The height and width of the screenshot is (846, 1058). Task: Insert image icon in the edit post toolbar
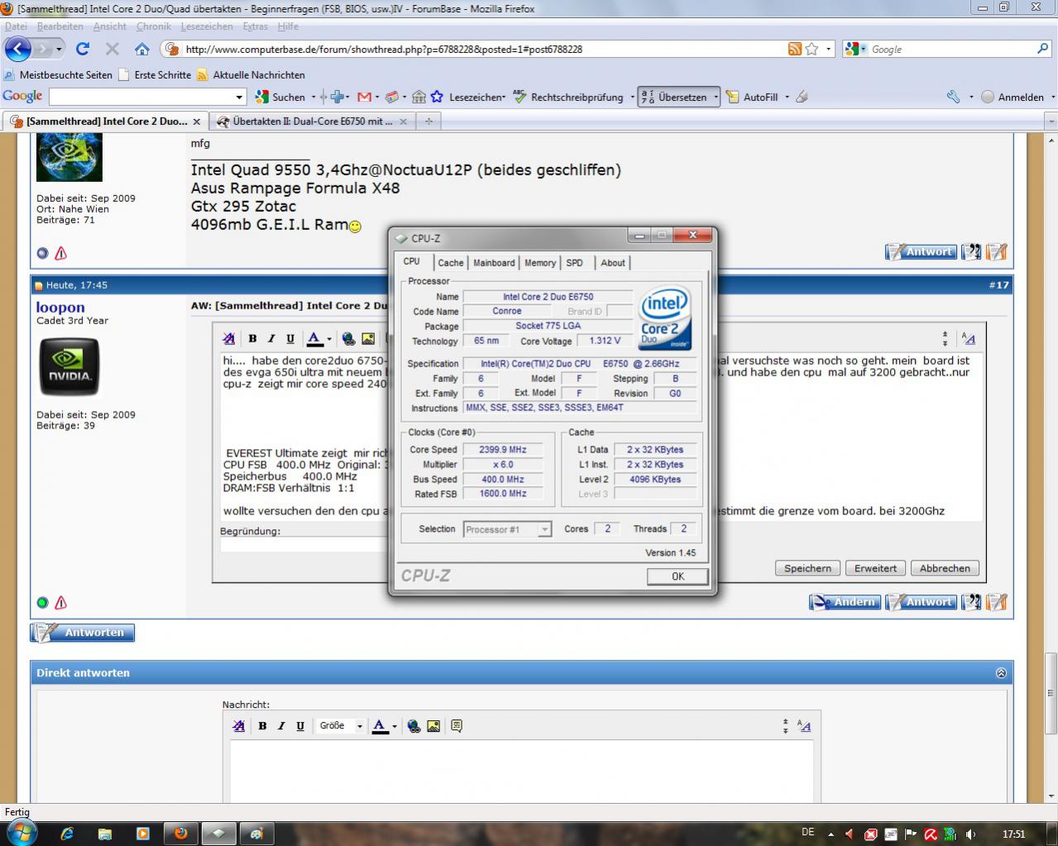coord(368,338)
